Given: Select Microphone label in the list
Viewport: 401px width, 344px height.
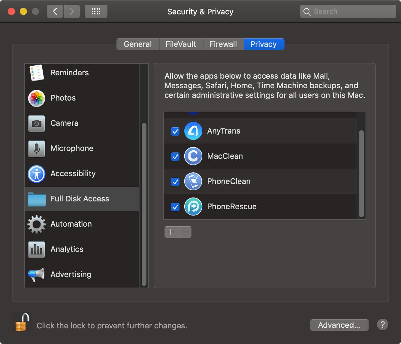Looking at the screenshot, I should [x=72, y=148].
